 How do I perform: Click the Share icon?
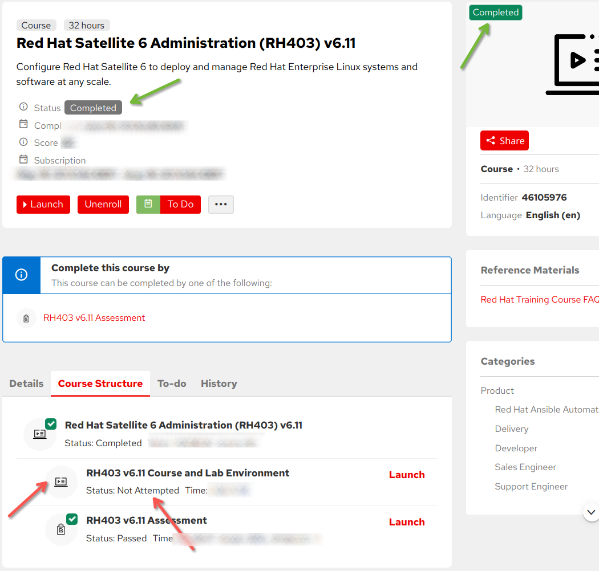pos(491,140)
